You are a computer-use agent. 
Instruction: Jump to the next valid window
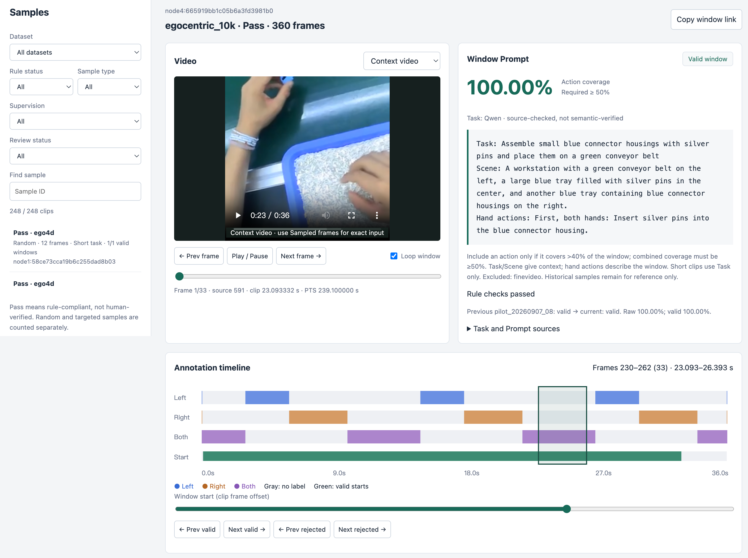(x=247, y=529)
